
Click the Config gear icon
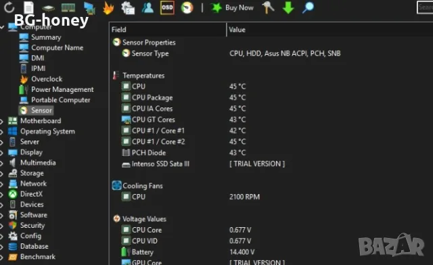click(13, 236)
